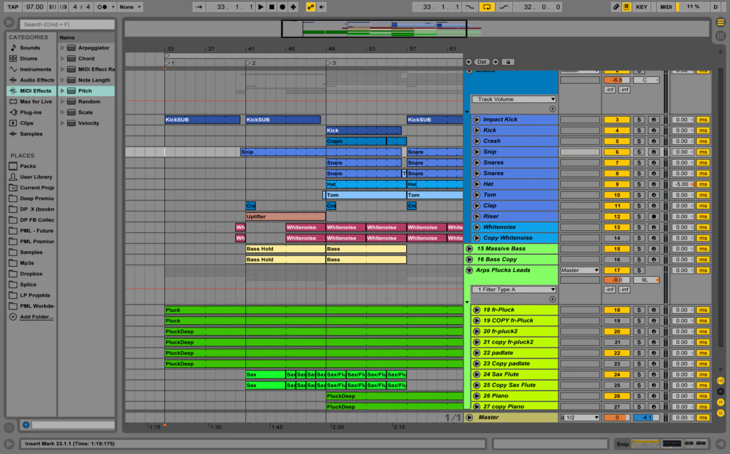Unfold the 15 Massive Bass track
The height and width of the screenshot is (454, 730).
(469, 248)
